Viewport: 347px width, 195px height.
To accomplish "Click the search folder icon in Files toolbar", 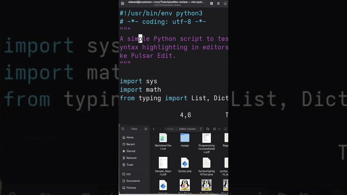I will coord(208,129).
